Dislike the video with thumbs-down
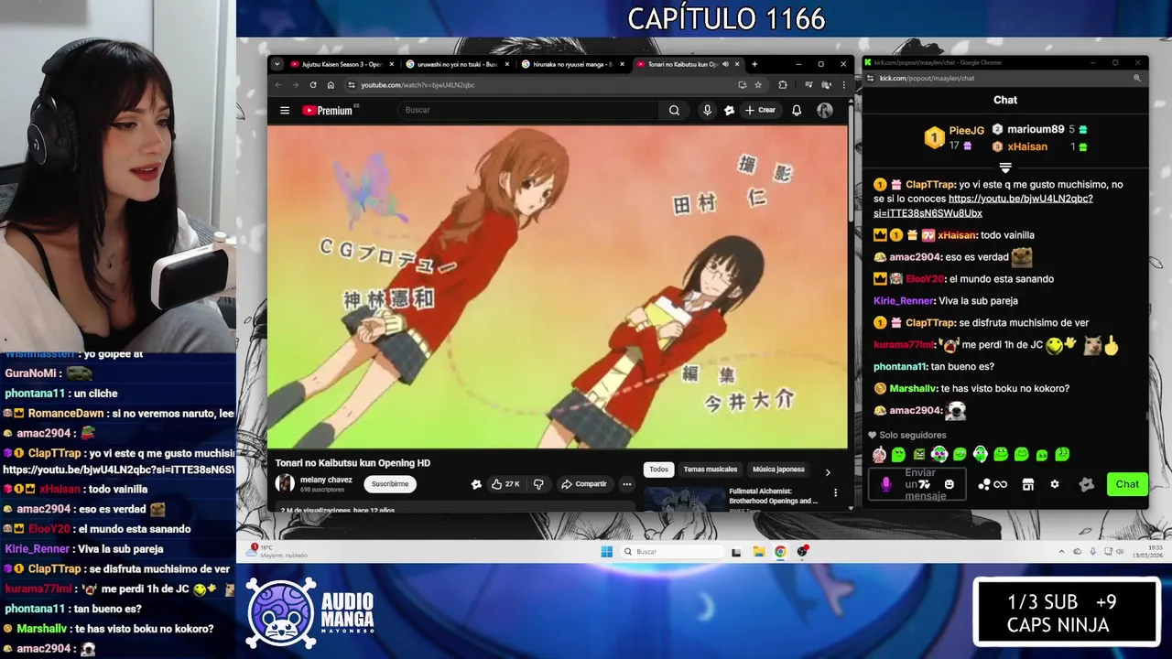Screen dimensions: 1172x659 click(538, 484)
